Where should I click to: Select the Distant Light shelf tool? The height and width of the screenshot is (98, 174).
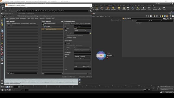tap(113, 8)
